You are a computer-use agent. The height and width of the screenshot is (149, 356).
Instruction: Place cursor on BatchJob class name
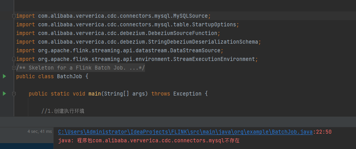(x=70, y=76)
